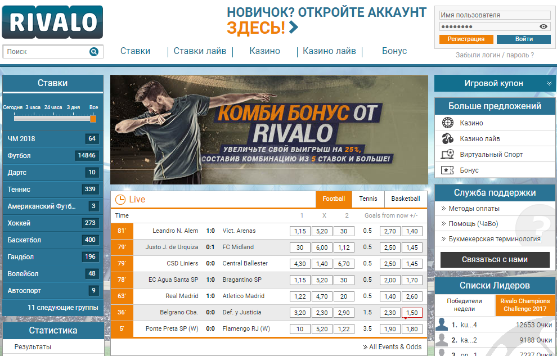Open the Волейбол category
Viewport: 557px width, 356px height.
coord(52,274)
